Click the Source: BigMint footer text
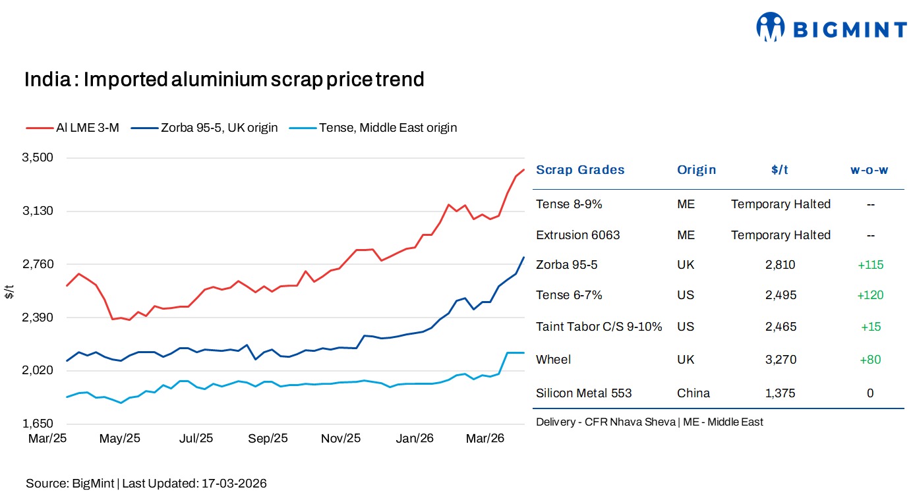 [x=146, y=484]
